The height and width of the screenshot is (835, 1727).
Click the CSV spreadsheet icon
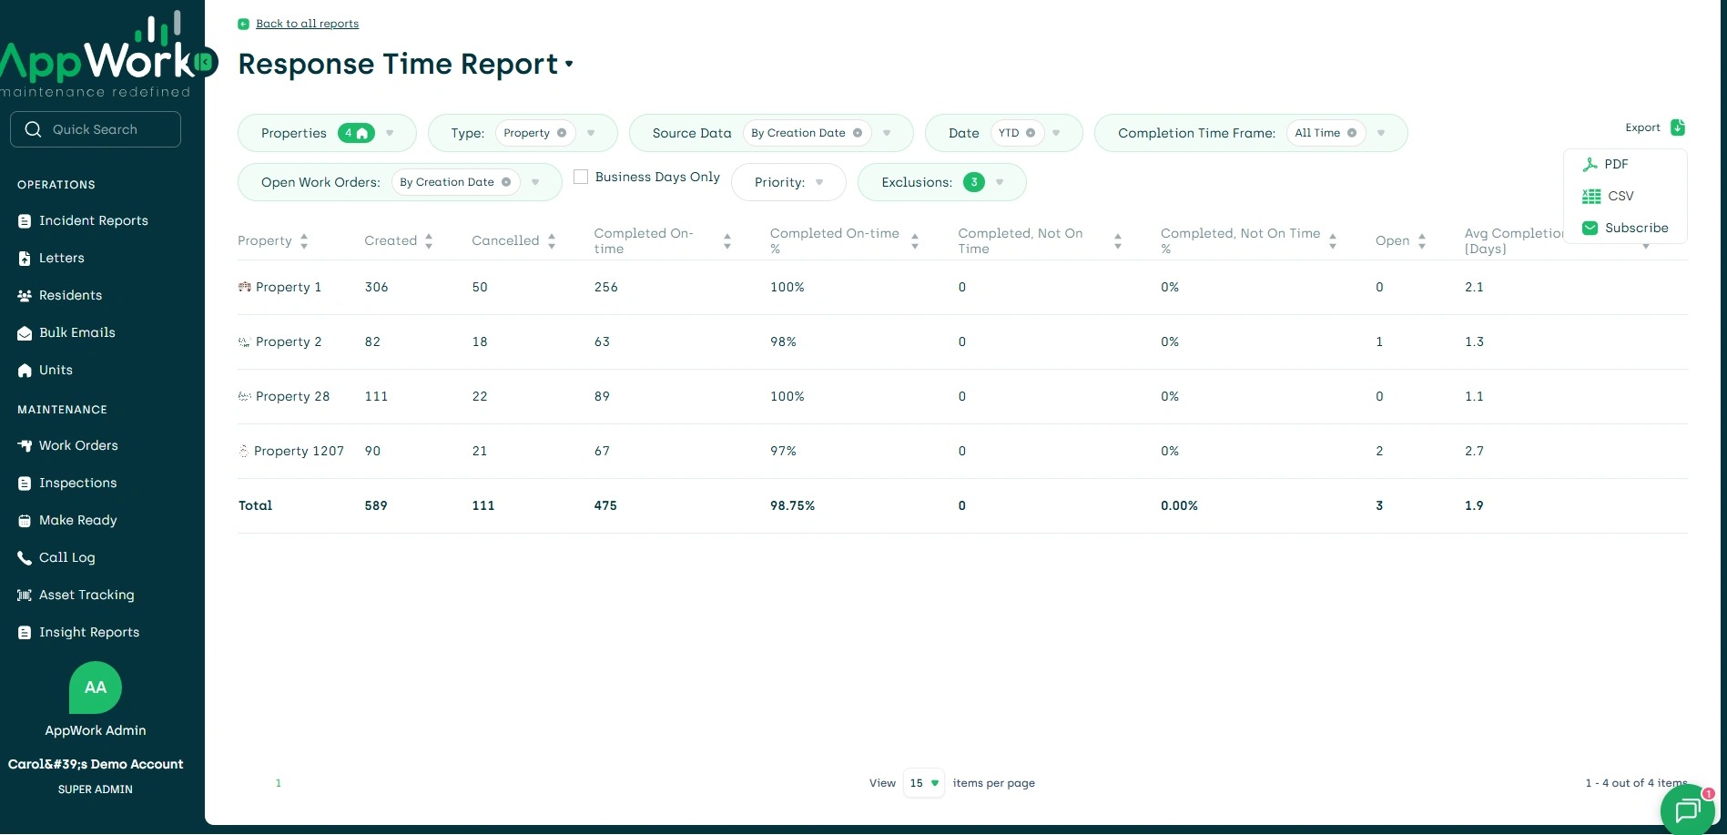click(x=1591, y=197)
